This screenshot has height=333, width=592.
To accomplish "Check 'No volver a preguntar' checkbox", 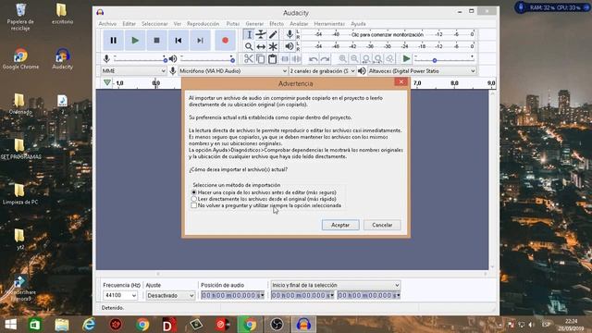I will 193,205.
